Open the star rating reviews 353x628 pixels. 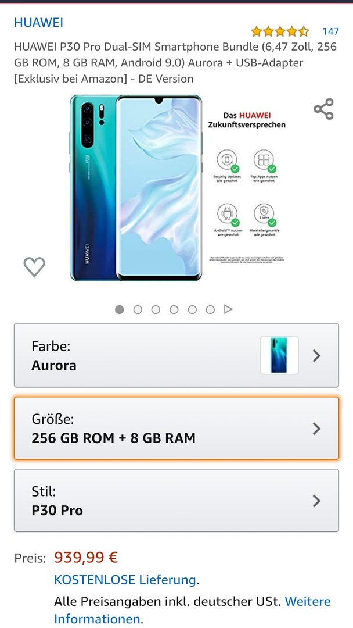click(280, 31)
